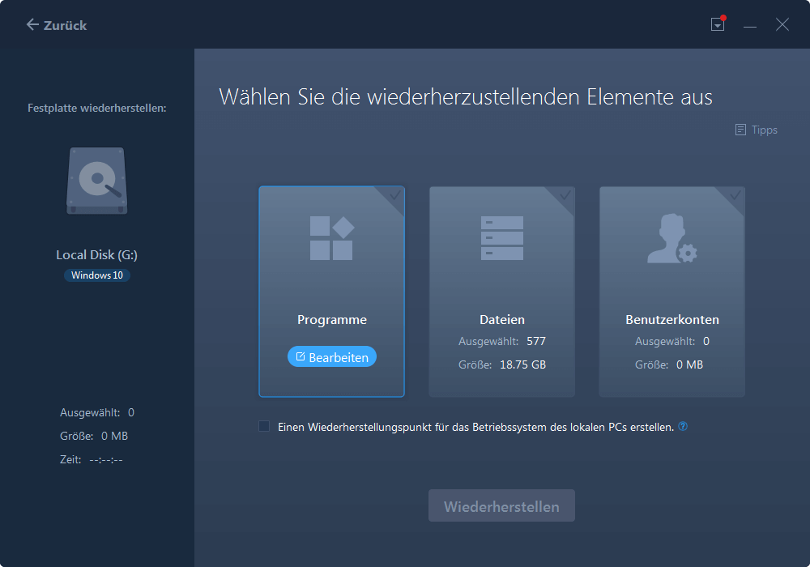Toggle the Programme card checkmark

pyautogui.click(x=394, y=196)
